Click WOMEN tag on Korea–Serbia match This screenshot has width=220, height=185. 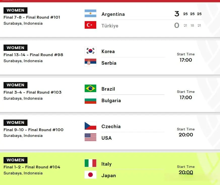pos(15,48)
